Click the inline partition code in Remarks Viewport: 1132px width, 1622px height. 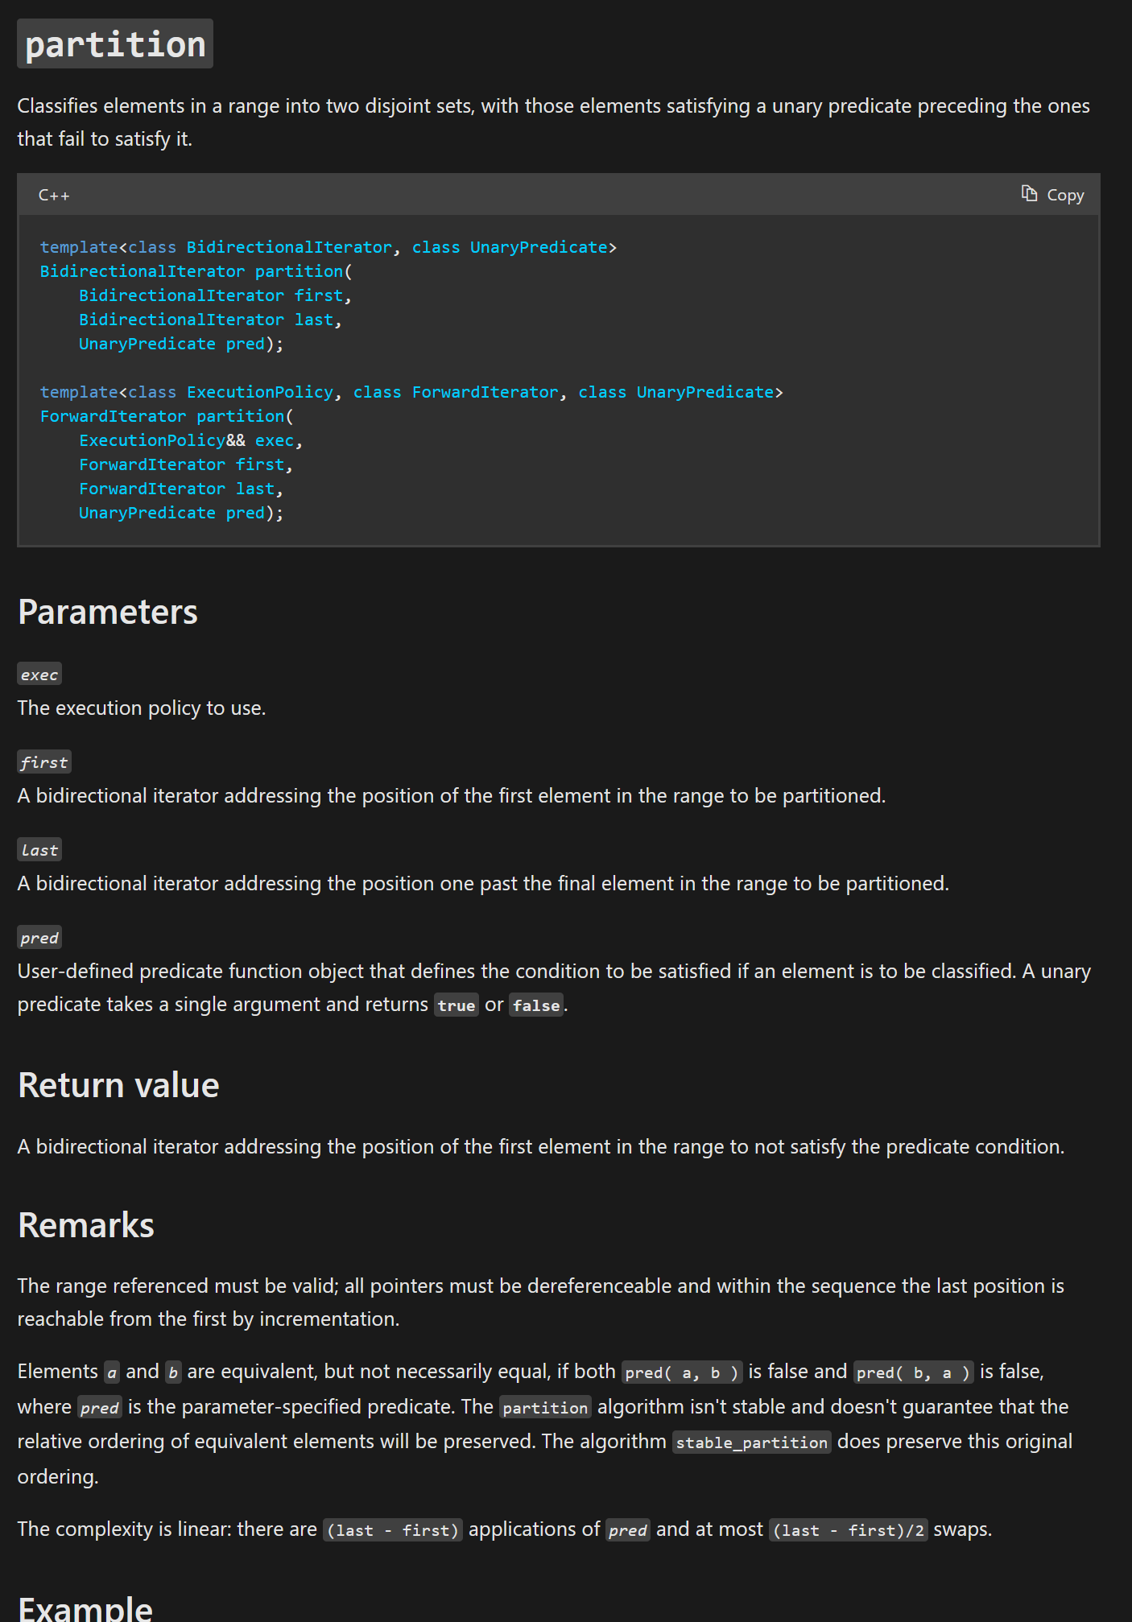point(545,1408)
